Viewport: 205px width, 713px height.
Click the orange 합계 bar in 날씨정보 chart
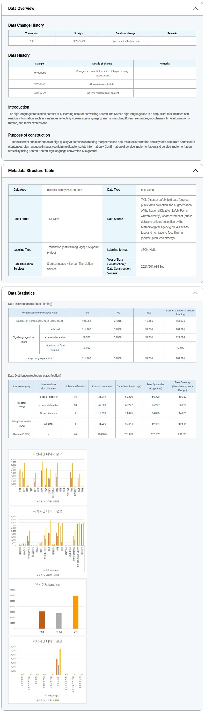[76, 612]
